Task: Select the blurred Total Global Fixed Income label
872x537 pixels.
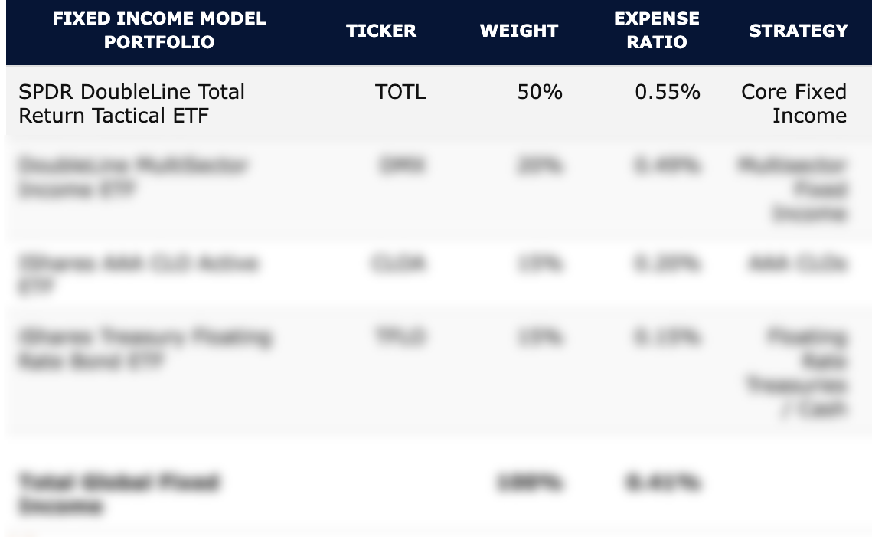Action: point(119,494)
